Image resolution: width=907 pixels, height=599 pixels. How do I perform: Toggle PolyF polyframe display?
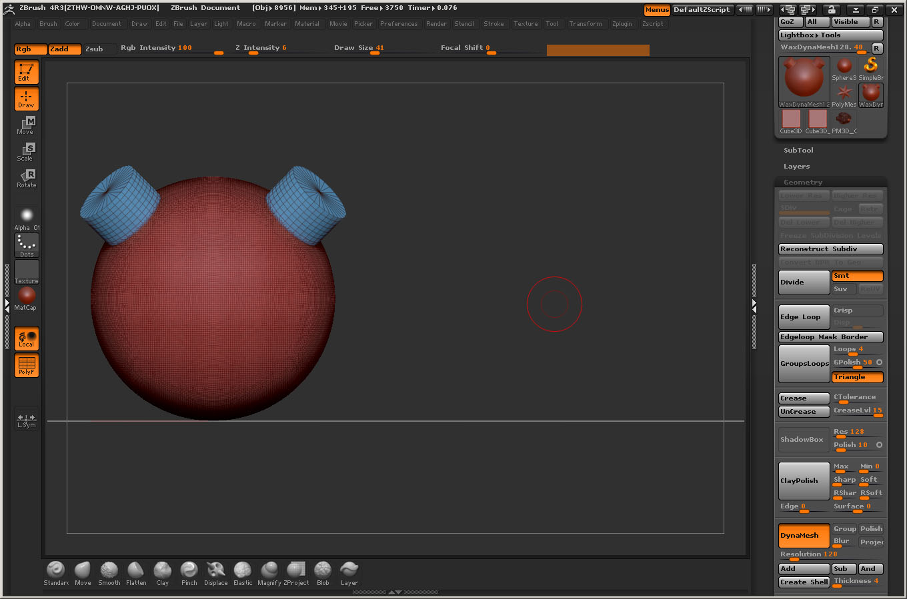27,365
